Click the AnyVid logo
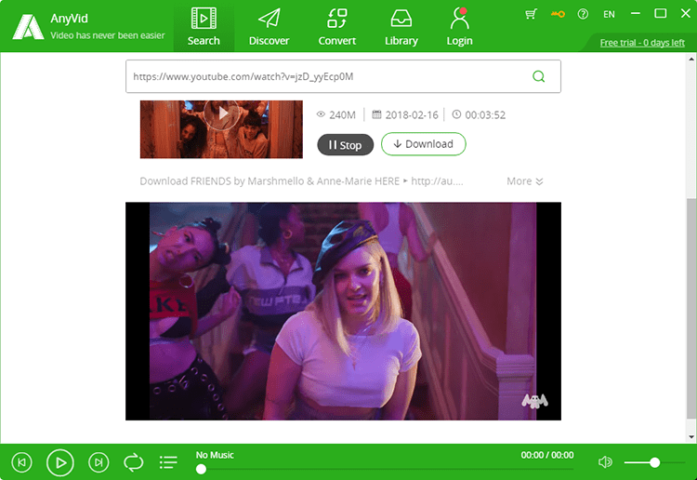This screenshot has width=697, height=480. tap(28, 27)
